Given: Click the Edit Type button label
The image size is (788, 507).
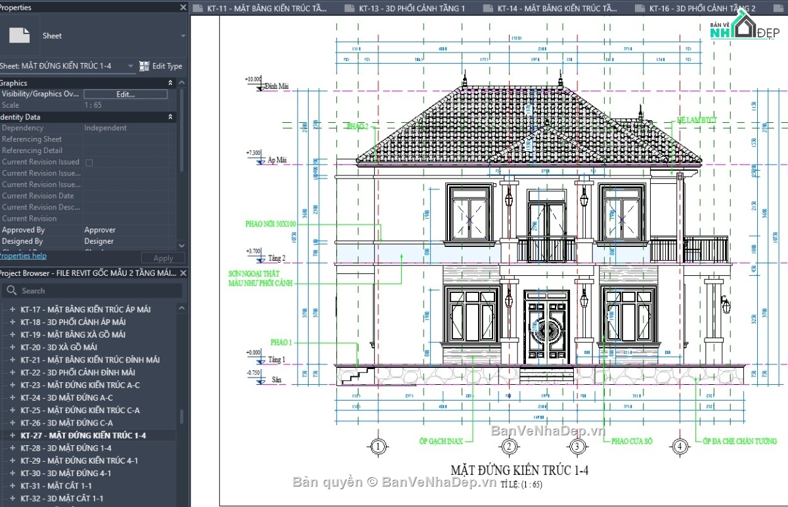Looking at the screenshot, I should (167, 66).
